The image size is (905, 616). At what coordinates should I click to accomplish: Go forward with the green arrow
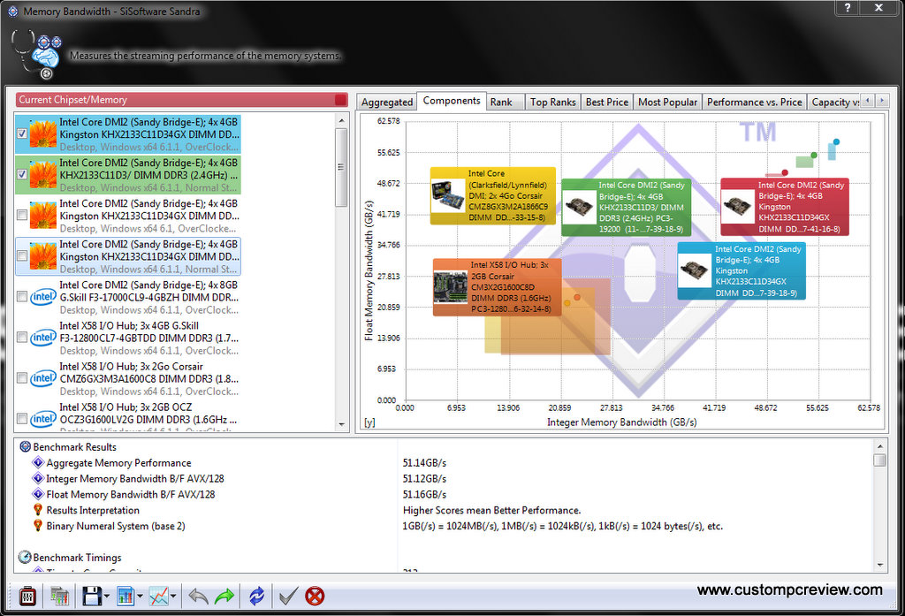(224, 596)
